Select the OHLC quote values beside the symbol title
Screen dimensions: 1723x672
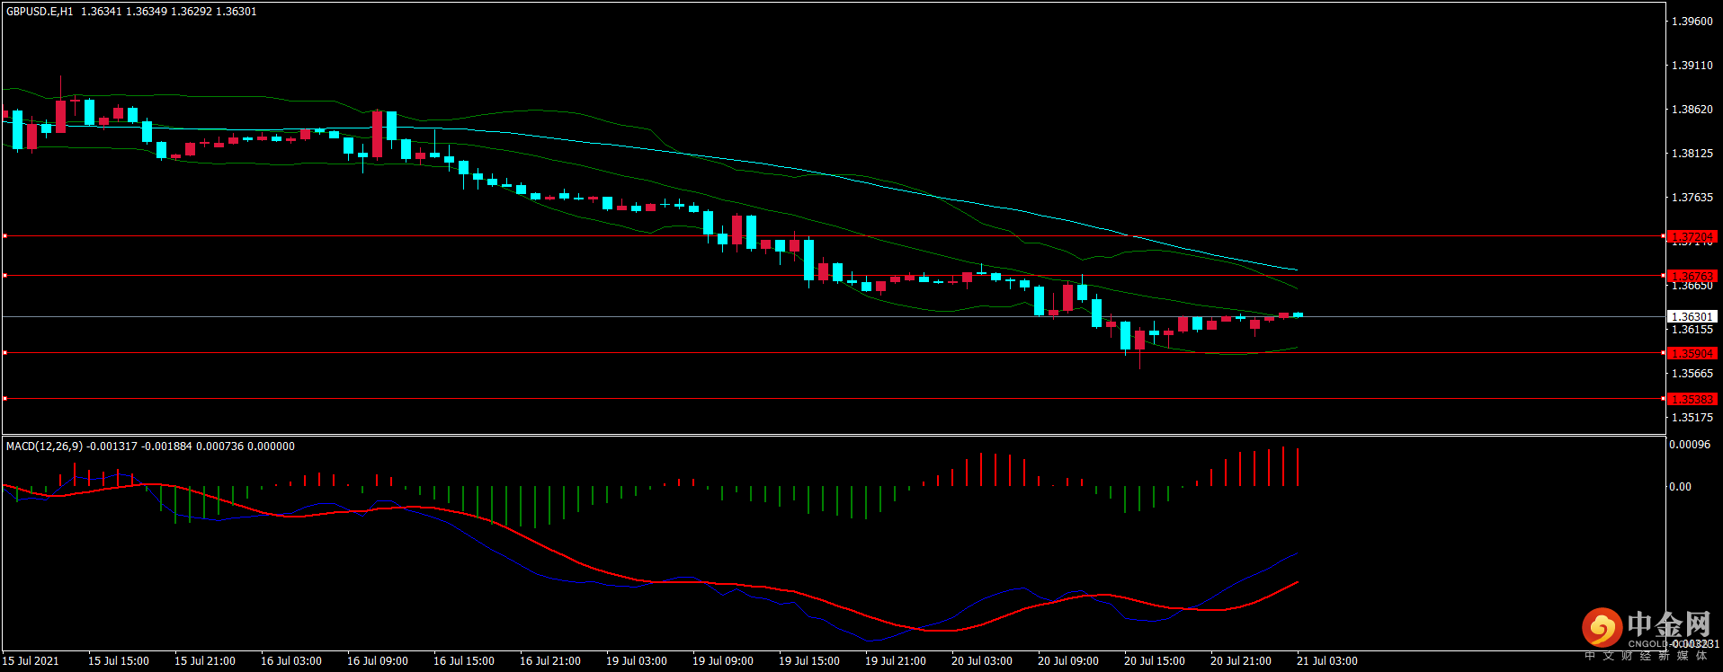168,12
